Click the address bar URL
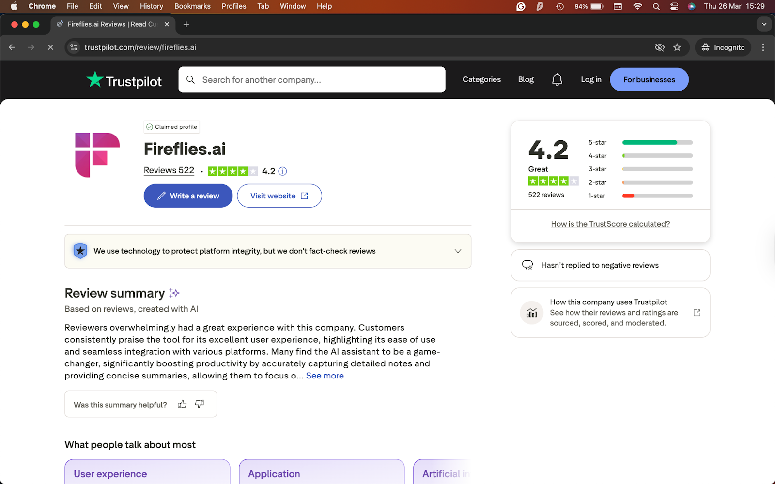Viewport: 775px width, 484px height. [140, 47]
